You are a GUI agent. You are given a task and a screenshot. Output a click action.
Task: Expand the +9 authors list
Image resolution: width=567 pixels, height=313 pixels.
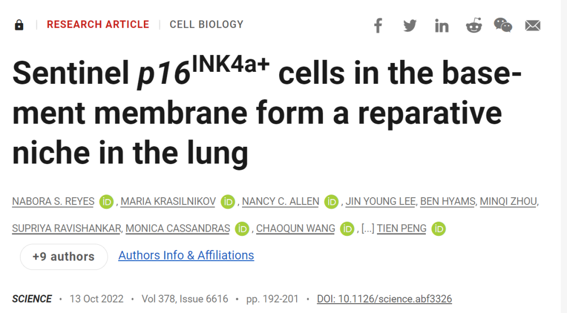pyautogui.click(x=64, y=256)
